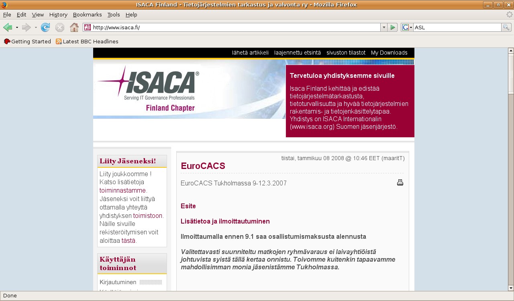Screen dimensions: 514x301
Task: Expand the address bar URL history dropdown
Action: [384, 27]
